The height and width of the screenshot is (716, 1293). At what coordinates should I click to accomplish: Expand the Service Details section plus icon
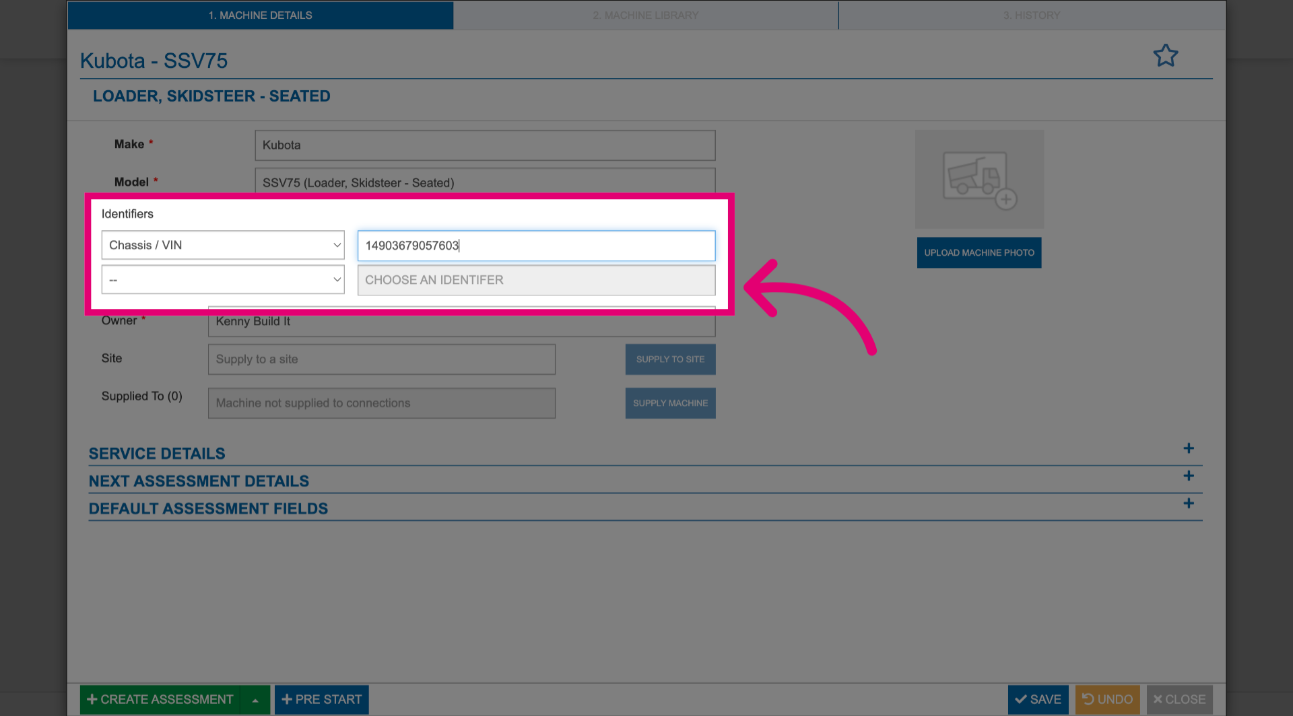coord(1189,448)
